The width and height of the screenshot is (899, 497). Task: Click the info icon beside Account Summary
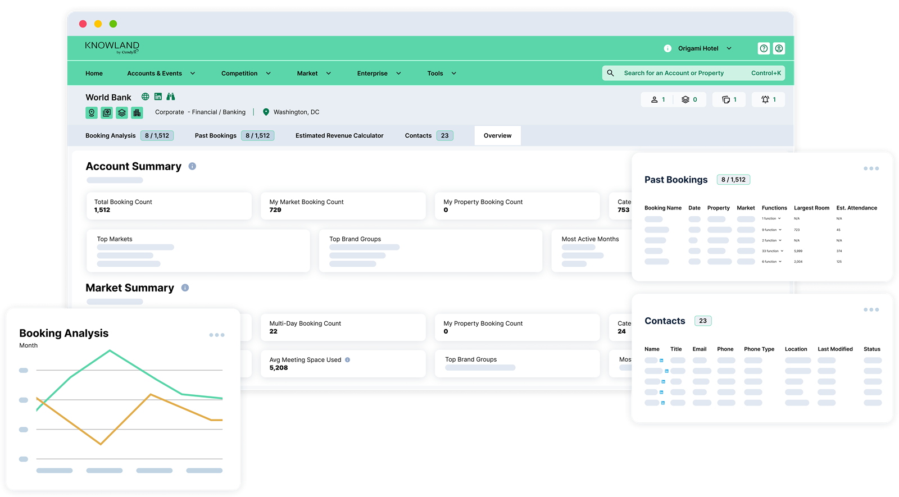pos(192,166)
